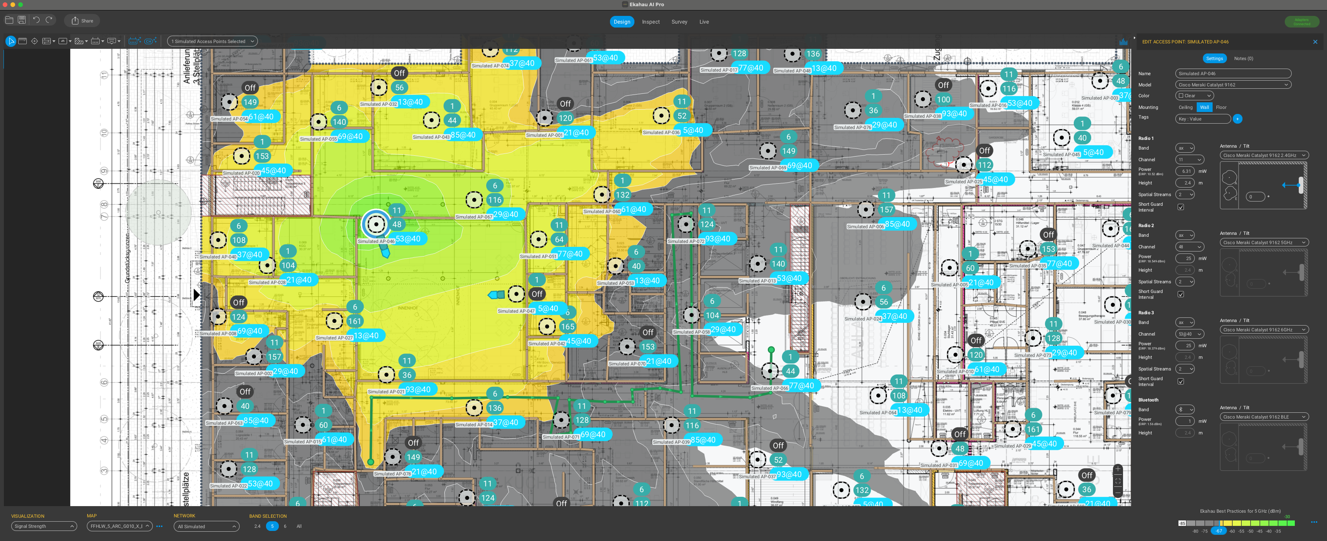Screen dimensions: 1327x541
Task: Click the AI channel planner CH icon
Action: tap(150, 41)
